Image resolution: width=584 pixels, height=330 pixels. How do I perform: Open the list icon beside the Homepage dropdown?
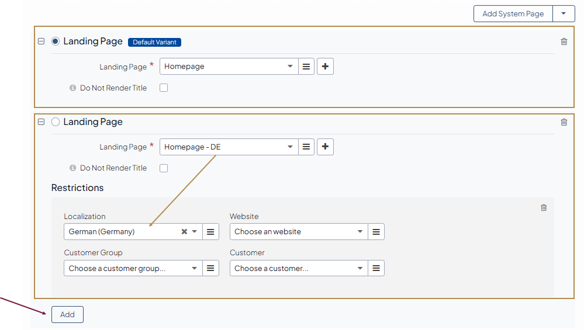[x=306, y=67]
